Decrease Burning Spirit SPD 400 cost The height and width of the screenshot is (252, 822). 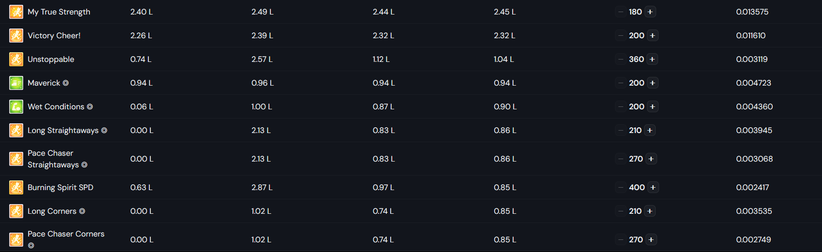pyautogui.click(x=620, y=187)
